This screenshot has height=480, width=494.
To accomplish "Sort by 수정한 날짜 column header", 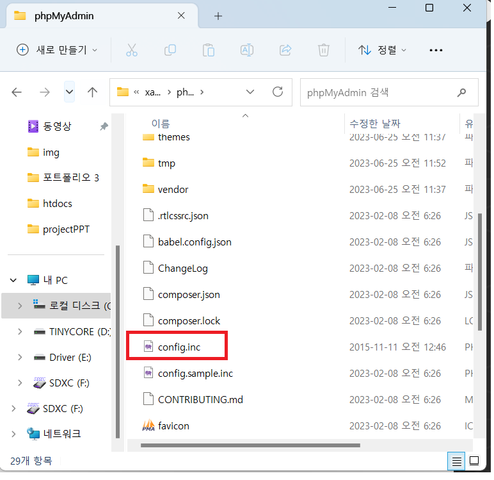I will point(375,124).
